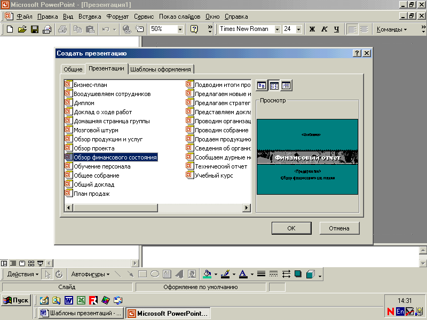Viewport: 427px width, 320px height.
Task: Select the Oval shape tool
Action: (x=155, y=274)
